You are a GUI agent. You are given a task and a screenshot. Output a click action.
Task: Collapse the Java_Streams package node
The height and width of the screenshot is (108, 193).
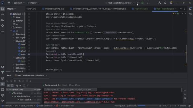click(14, 41)
